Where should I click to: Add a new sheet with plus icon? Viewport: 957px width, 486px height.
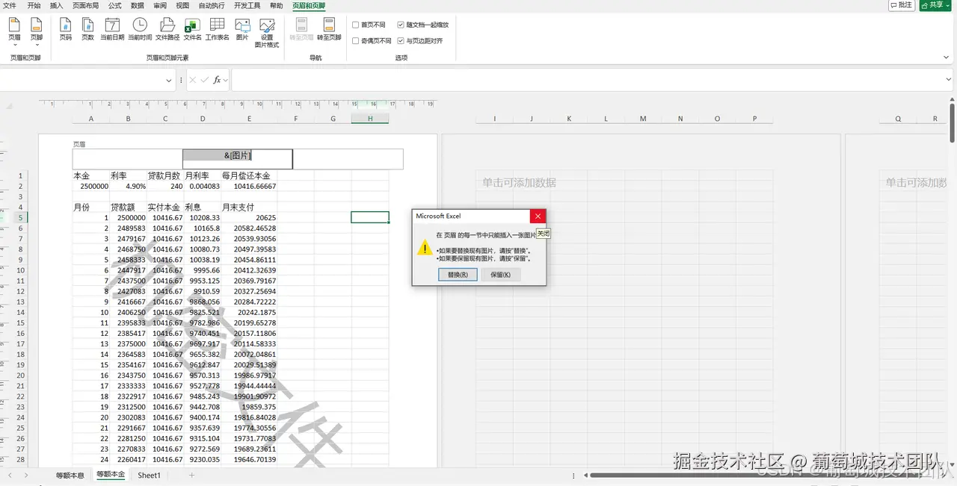191,475
